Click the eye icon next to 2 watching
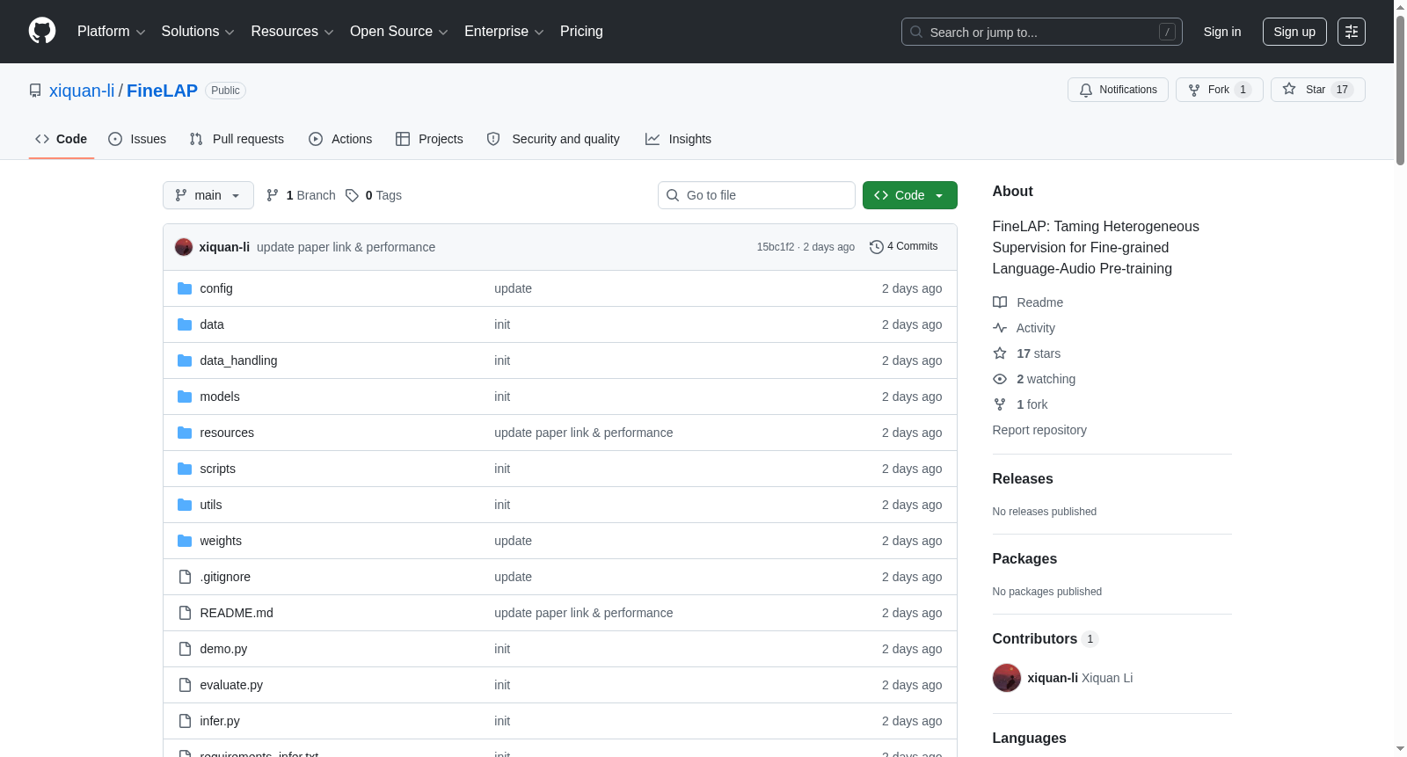The image size is (1407, 757). [x=1000, y=379]
